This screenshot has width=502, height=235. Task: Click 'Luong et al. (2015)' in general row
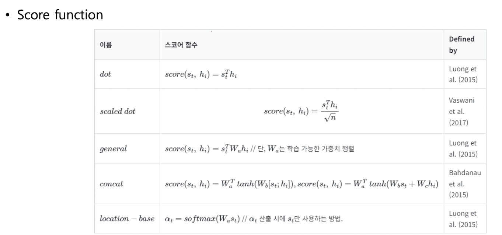tap(463, 148)
